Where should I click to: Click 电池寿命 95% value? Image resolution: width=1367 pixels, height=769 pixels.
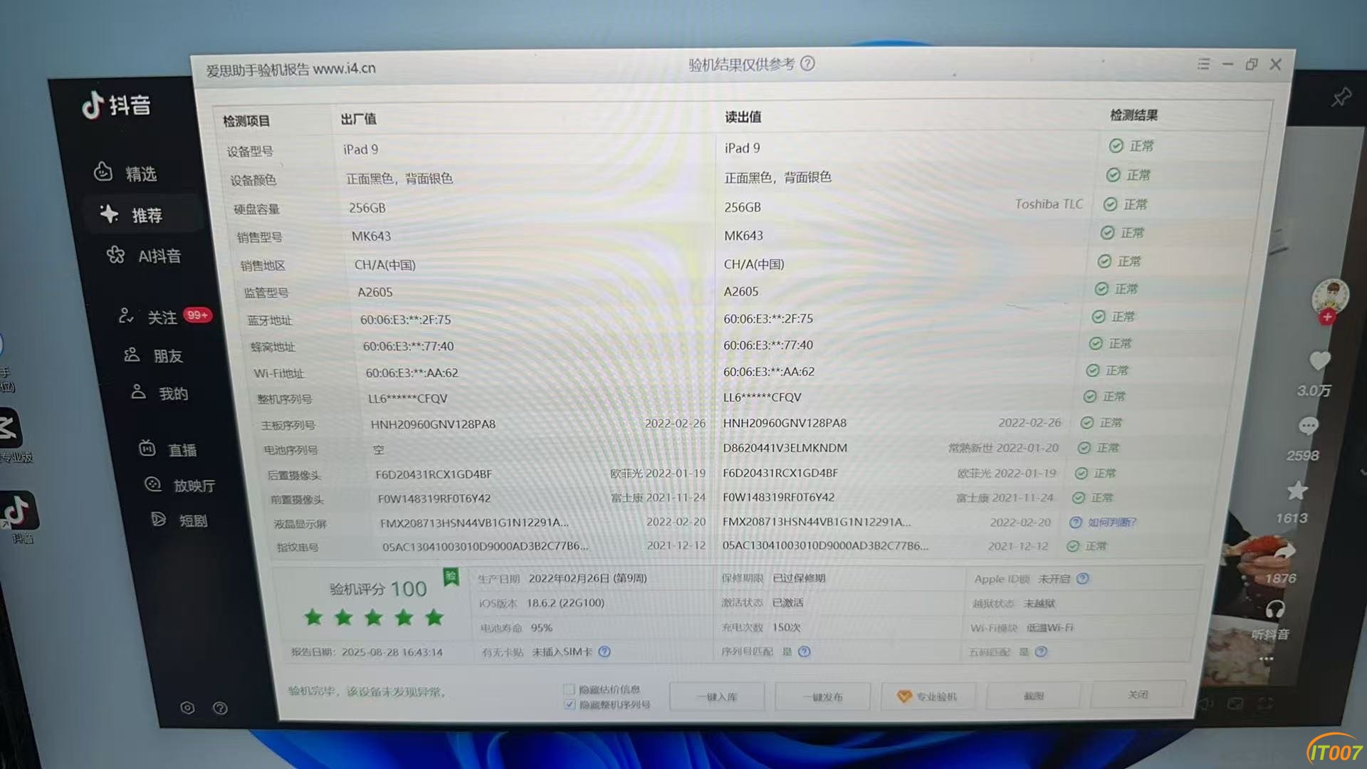click(x=541, y=627)
